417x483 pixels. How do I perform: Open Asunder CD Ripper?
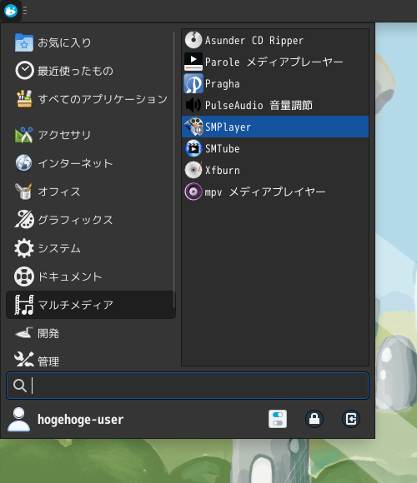[x=275, y=40]
